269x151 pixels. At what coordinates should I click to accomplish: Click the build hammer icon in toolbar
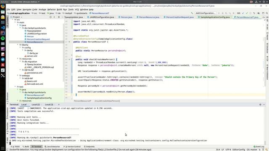click(x=192, y=13)
